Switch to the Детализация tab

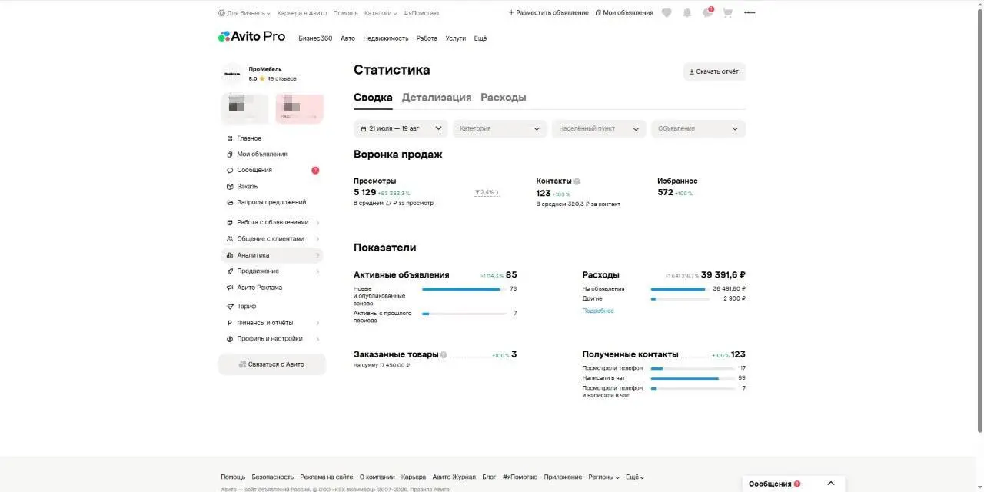(x=437, y=98)
